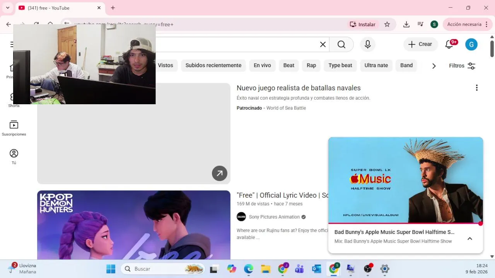The width and height of the screenshot is (495, 278).
Task: Open Task View on the taskbar
Action: coord(213,269)
